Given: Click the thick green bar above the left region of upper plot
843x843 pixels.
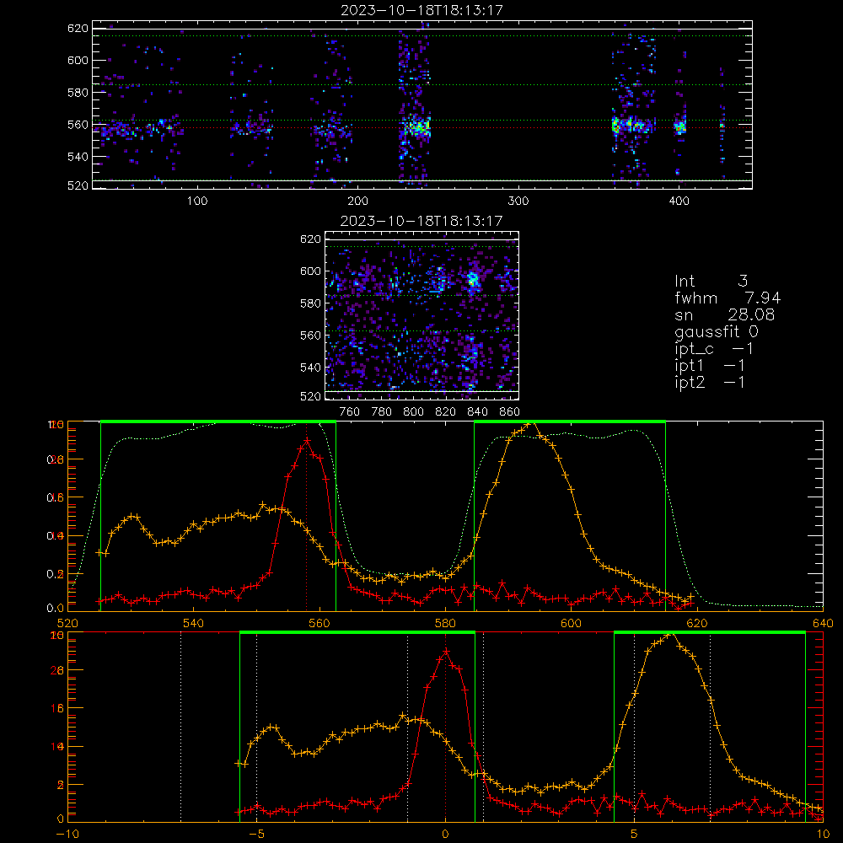Looking at the screenshot, I should (218, 421).
